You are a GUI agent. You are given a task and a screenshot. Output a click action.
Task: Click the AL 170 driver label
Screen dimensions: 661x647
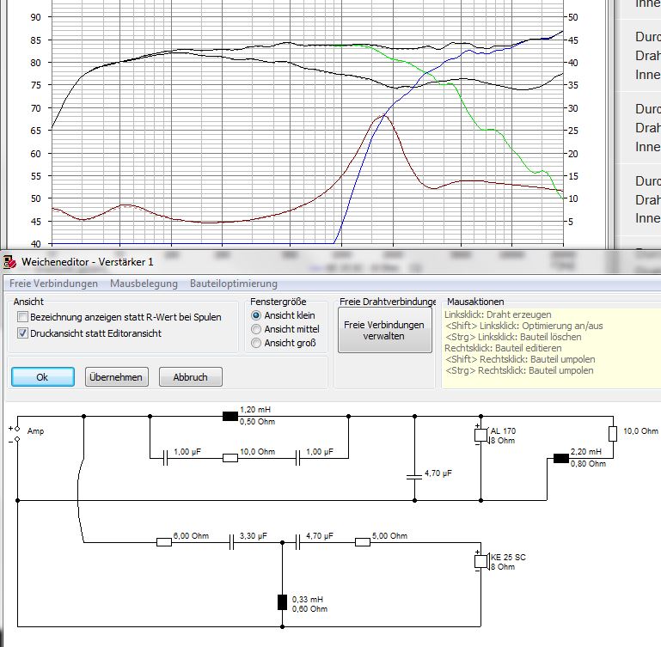coord(504,430)
